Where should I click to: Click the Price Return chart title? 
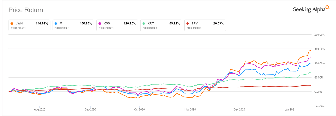[26, 10]
